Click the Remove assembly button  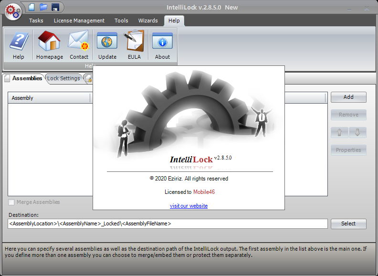coord(348,115)
